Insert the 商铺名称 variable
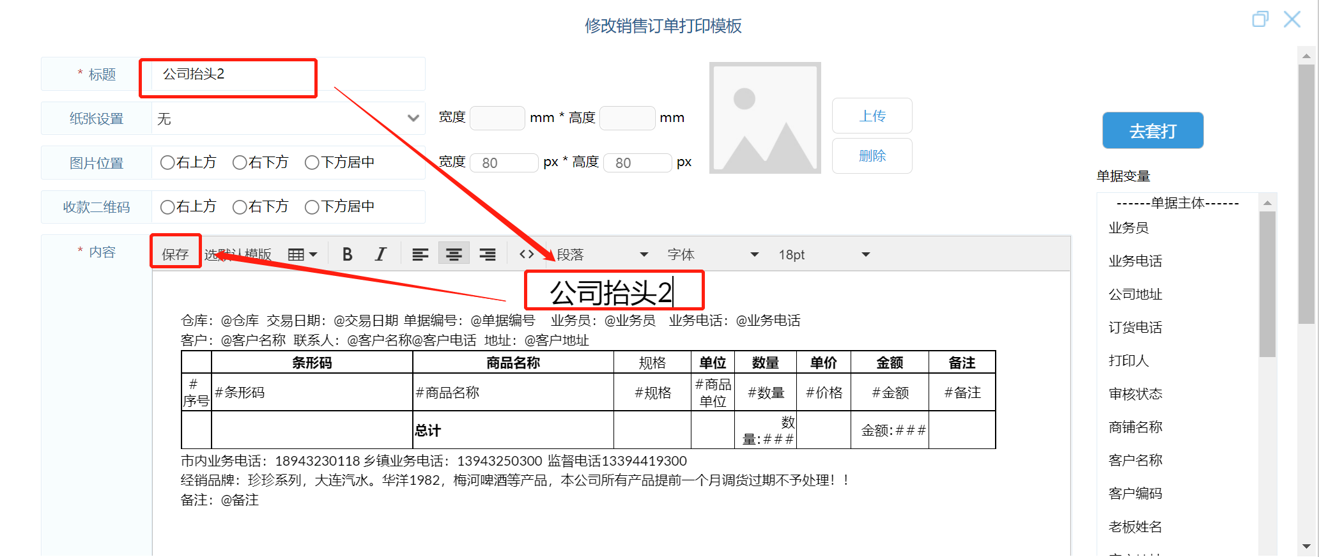This screenshot has width=1319, height=557. [x=1135, y=427]
